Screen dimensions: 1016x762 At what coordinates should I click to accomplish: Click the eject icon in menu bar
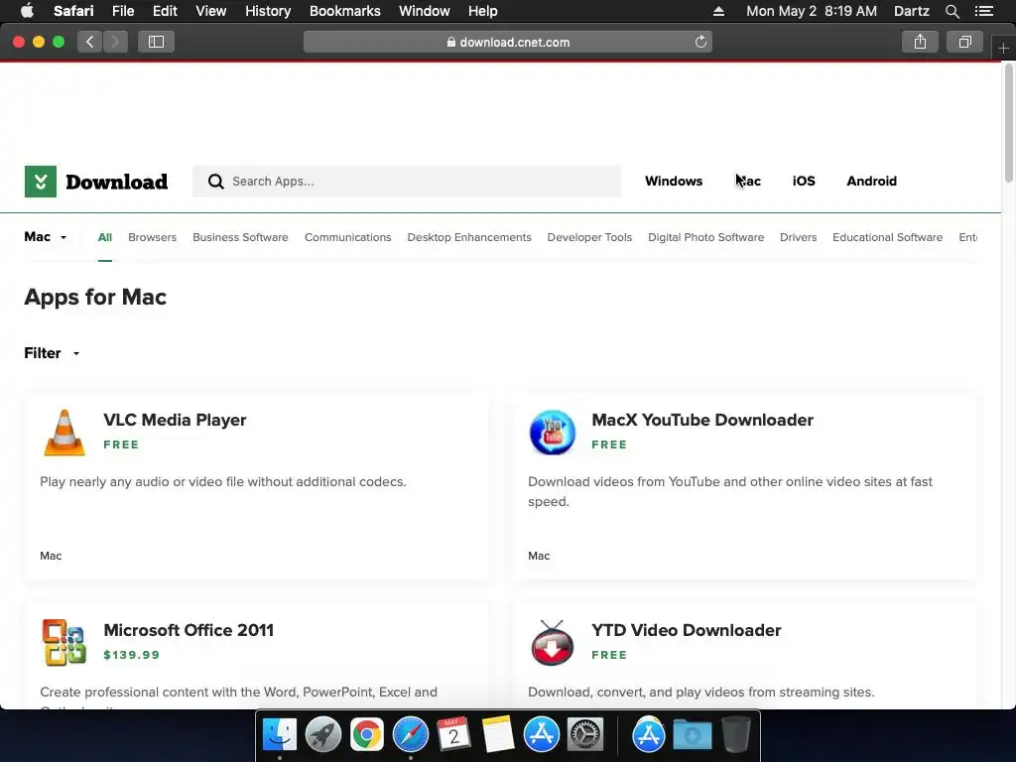718,11
